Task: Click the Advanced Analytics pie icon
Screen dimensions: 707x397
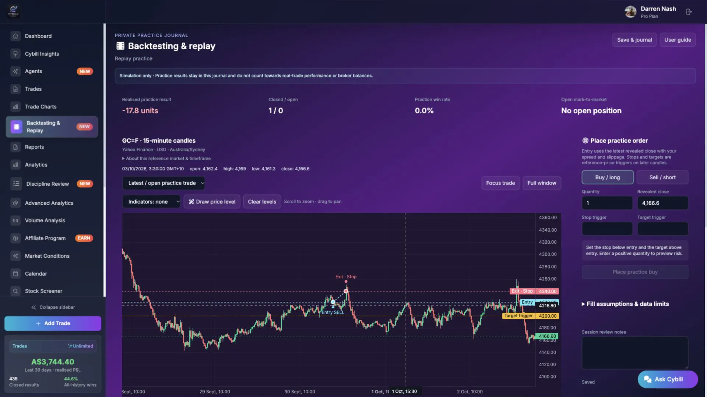Action: click(15, 203)
